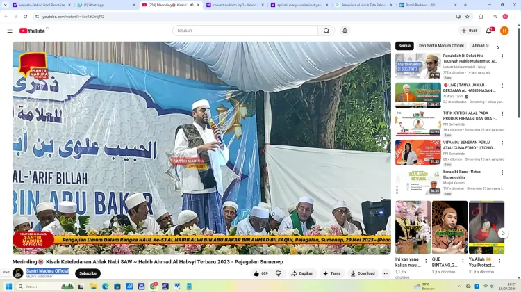Open YouTube notifications bell
The width and height of the screenshot is (521, 292).
coord(489,31)
